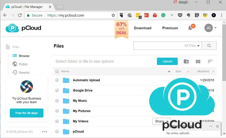Click the Pocket extension icon
Image resolution: width=226 pixels, height=138 pixels.
coord(180,15)
